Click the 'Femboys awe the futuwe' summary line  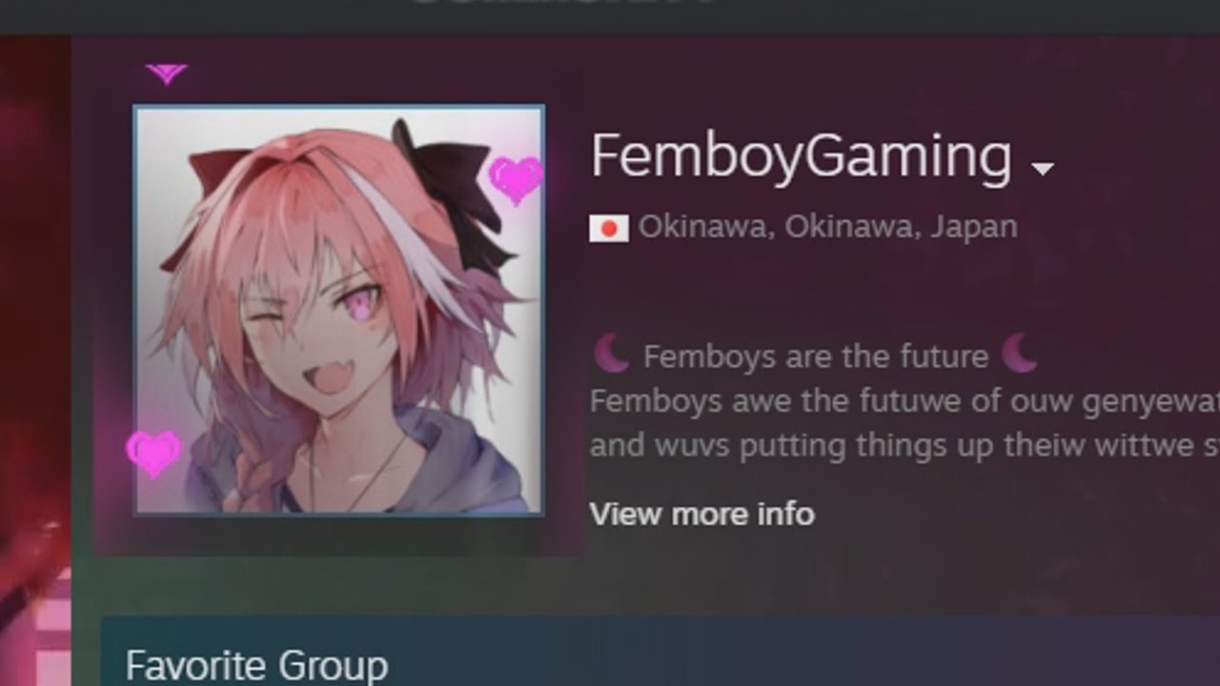[905, 402]
